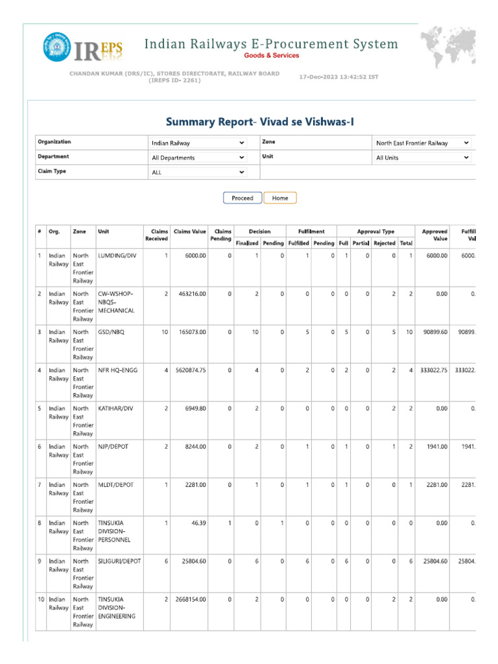Click approved value 1941.00

(437, 447)
